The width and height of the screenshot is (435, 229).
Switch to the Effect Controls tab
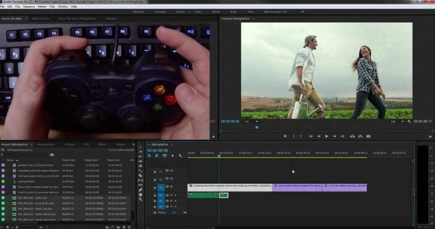click(41, 19)
